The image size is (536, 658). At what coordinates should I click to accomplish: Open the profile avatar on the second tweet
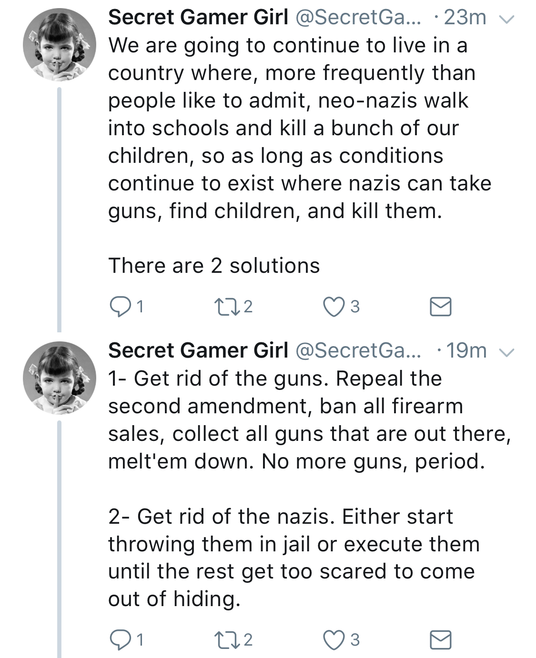60,378
